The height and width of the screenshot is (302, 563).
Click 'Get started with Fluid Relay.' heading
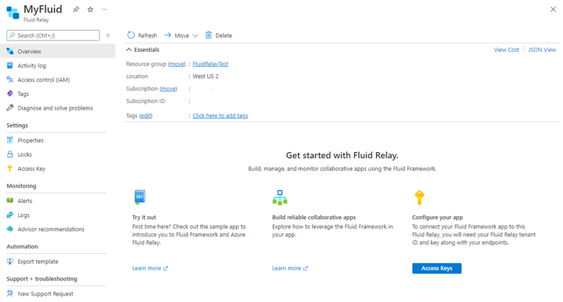(x=342, y=155)
